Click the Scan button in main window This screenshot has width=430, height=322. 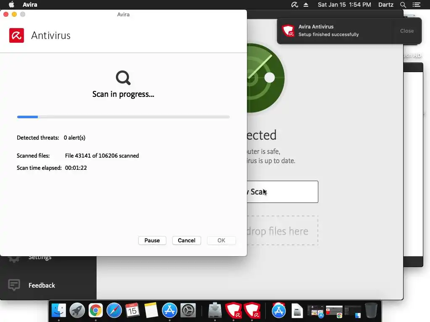(283, 192)
